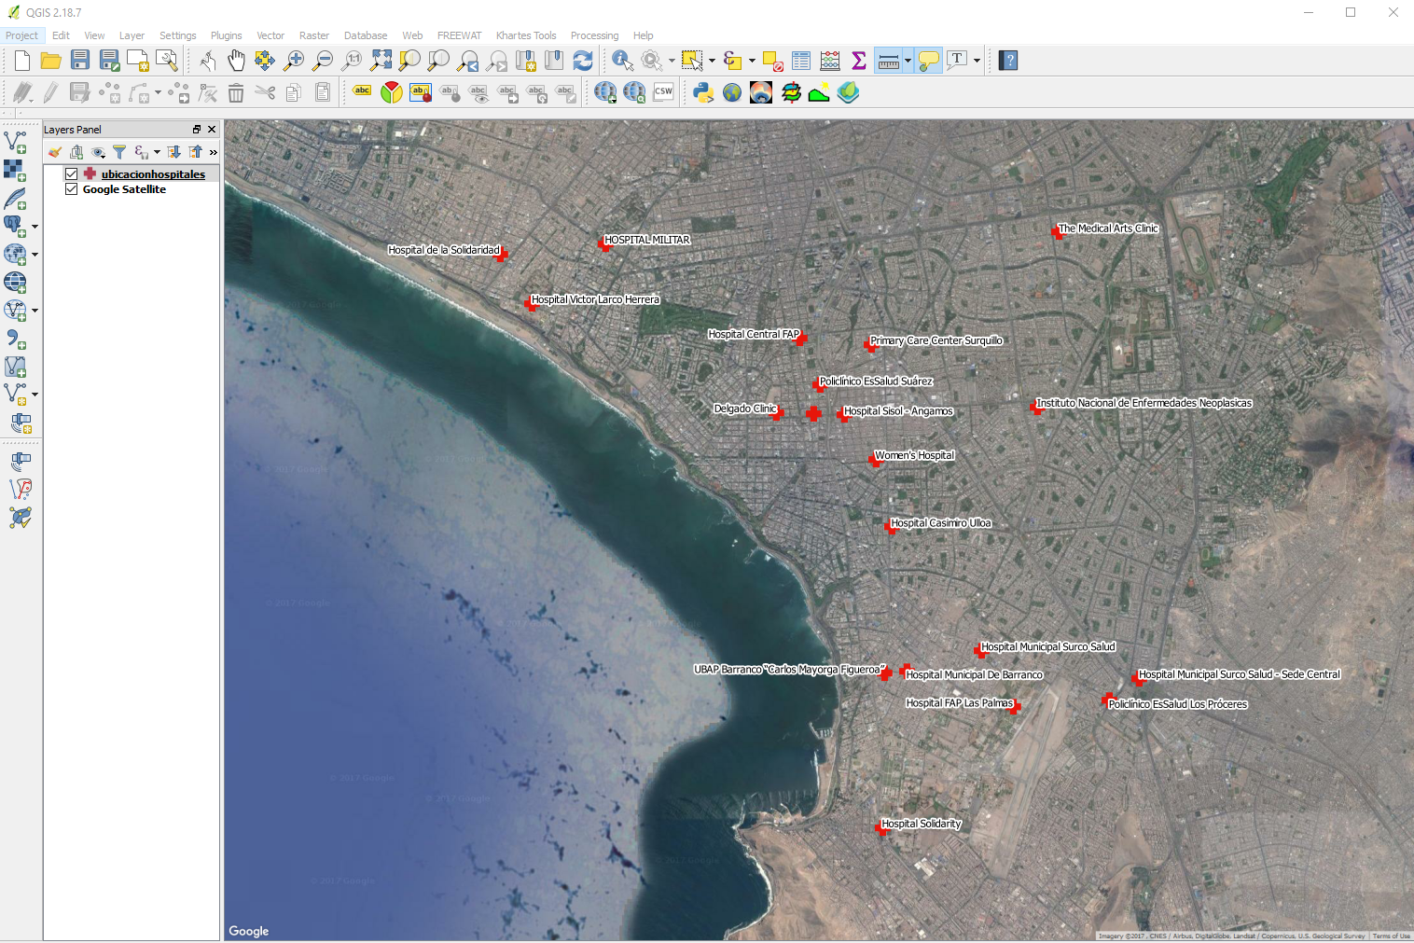Open an existing project with the folder icon
The image size is (1414, 943).
point(50,61)
